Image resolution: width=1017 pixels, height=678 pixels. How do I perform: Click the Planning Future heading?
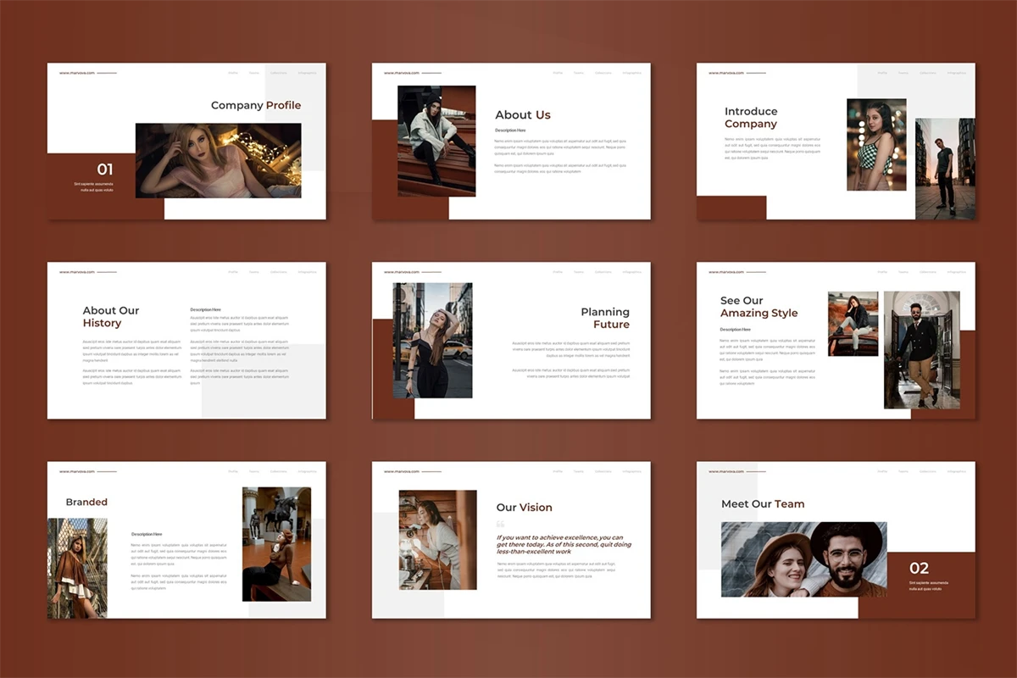point(605,318)
